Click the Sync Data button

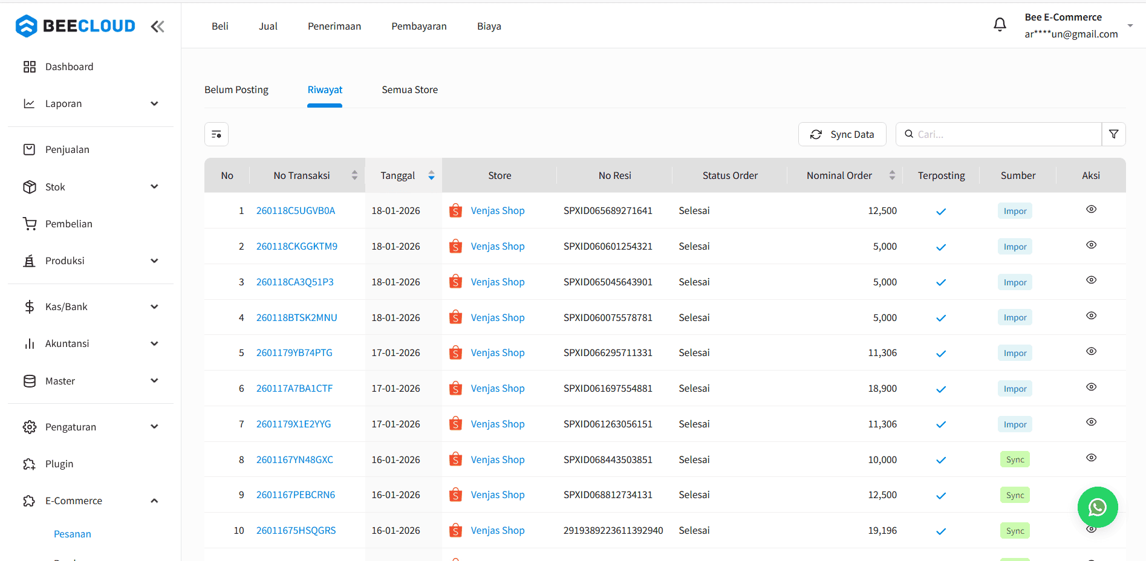(842, 134)
